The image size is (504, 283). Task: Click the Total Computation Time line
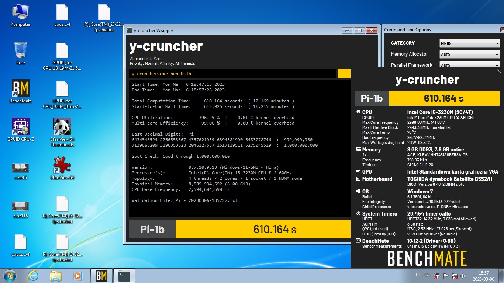[x=213, y=101]
